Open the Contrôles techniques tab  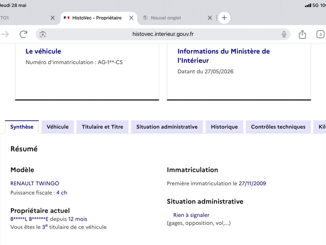point(278,127)
